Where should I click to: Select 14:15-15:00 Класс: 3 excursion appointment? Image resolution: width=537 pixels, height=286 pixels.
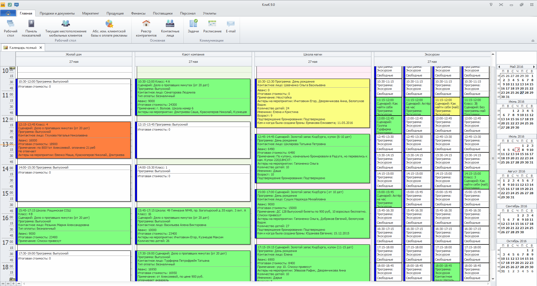point(475,180)
